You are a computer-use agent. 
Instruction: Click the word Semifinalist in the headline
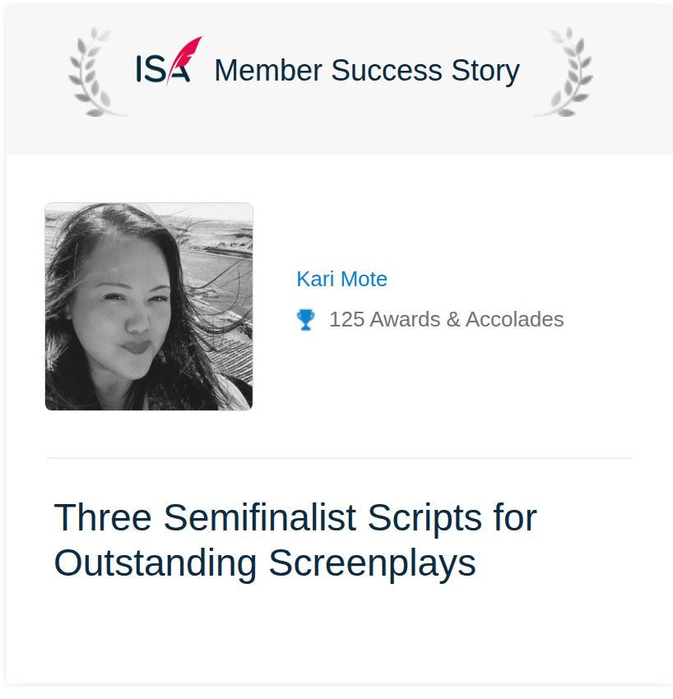pyautogui.click(x=260, y=517)
